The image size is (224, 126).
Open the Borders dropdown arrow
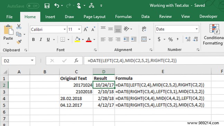tap(69, 40)
